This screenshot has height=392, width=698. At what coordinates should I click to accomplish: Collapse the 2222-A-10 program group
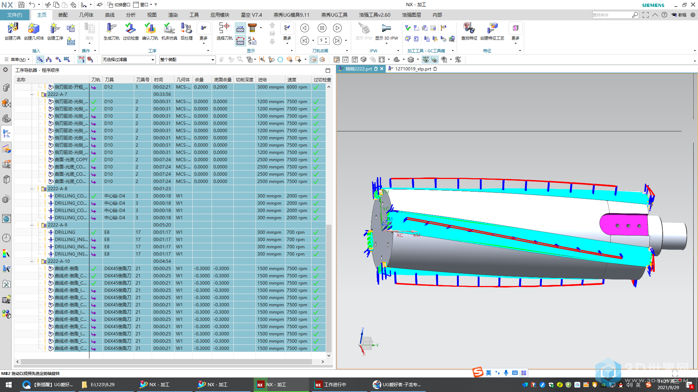pos(32,261)
